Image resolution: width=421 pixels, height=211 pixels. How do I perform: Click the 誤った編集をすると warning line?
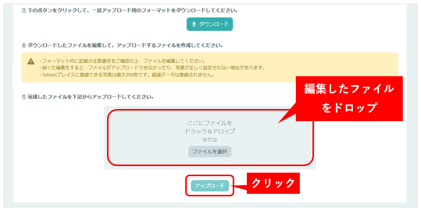pos(152,68)
